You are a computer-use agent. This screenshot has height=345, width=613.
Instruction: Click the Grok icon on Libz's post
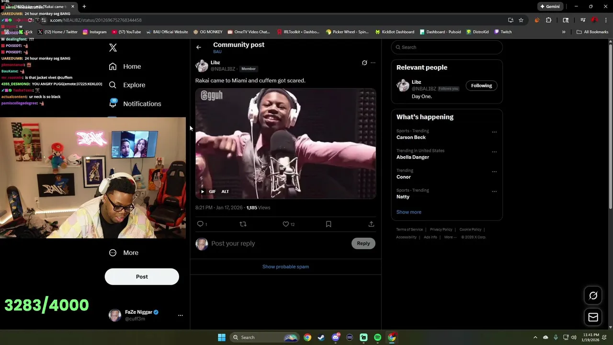tap(364, 63)
